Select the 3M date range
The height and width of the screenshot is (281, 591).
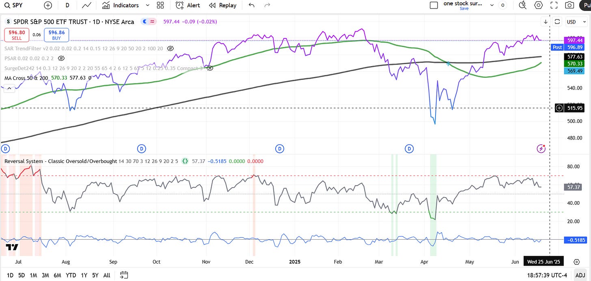45,275
